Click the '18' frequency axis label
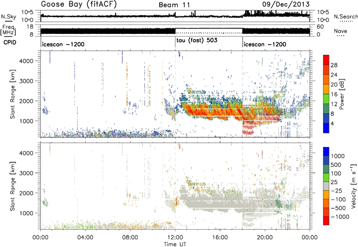 point(30,27)
